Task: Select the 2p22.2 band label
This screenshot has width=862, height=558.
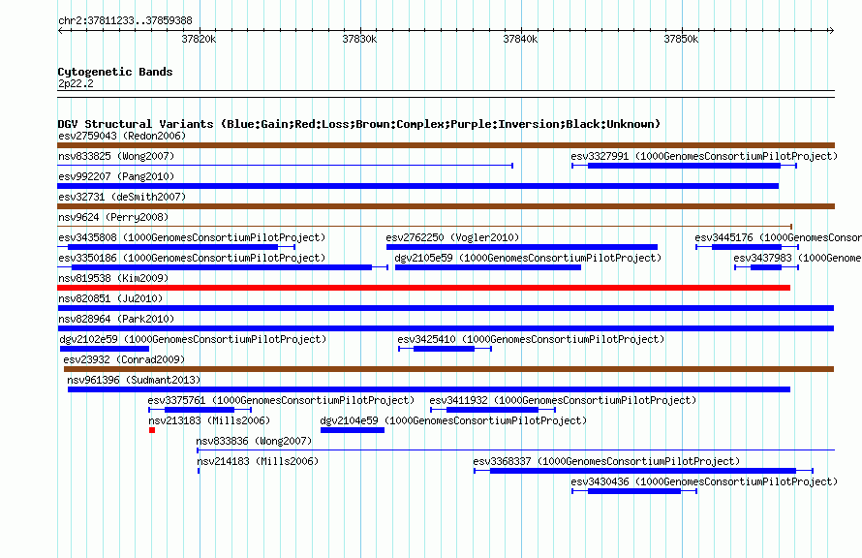Action: pyautogui.click(x=76, y=83)
